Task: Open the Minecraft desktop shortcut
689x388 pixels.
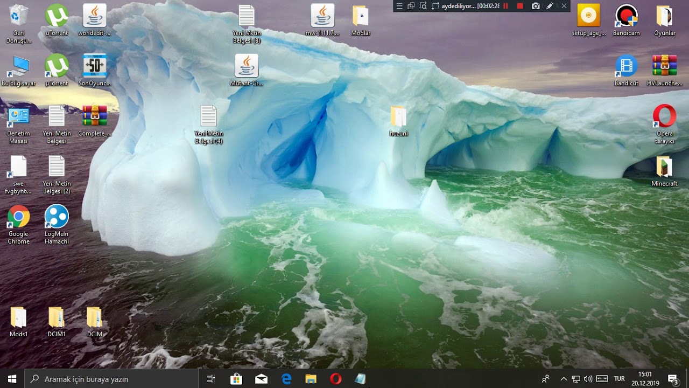Action: pos(664,167)
